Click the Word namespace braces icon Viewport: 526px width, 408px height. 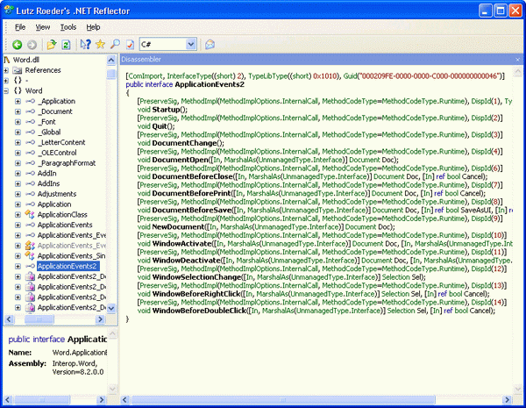coord(18,90)
